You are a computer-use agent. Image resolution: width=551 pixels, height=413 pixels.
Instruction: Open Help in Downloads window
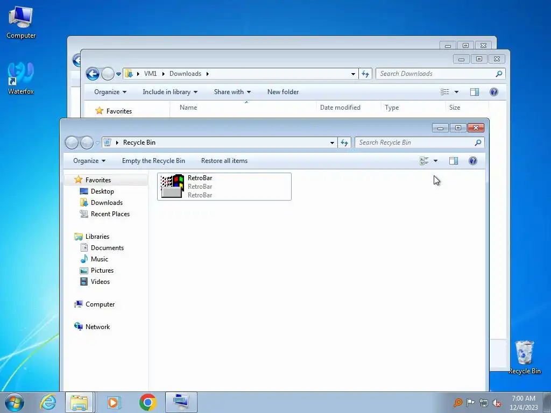pyautogui.click(x=494, y=92)
